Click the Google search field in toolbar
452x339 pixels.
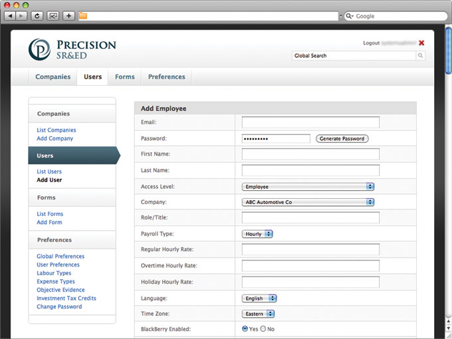tap(395, 16)
